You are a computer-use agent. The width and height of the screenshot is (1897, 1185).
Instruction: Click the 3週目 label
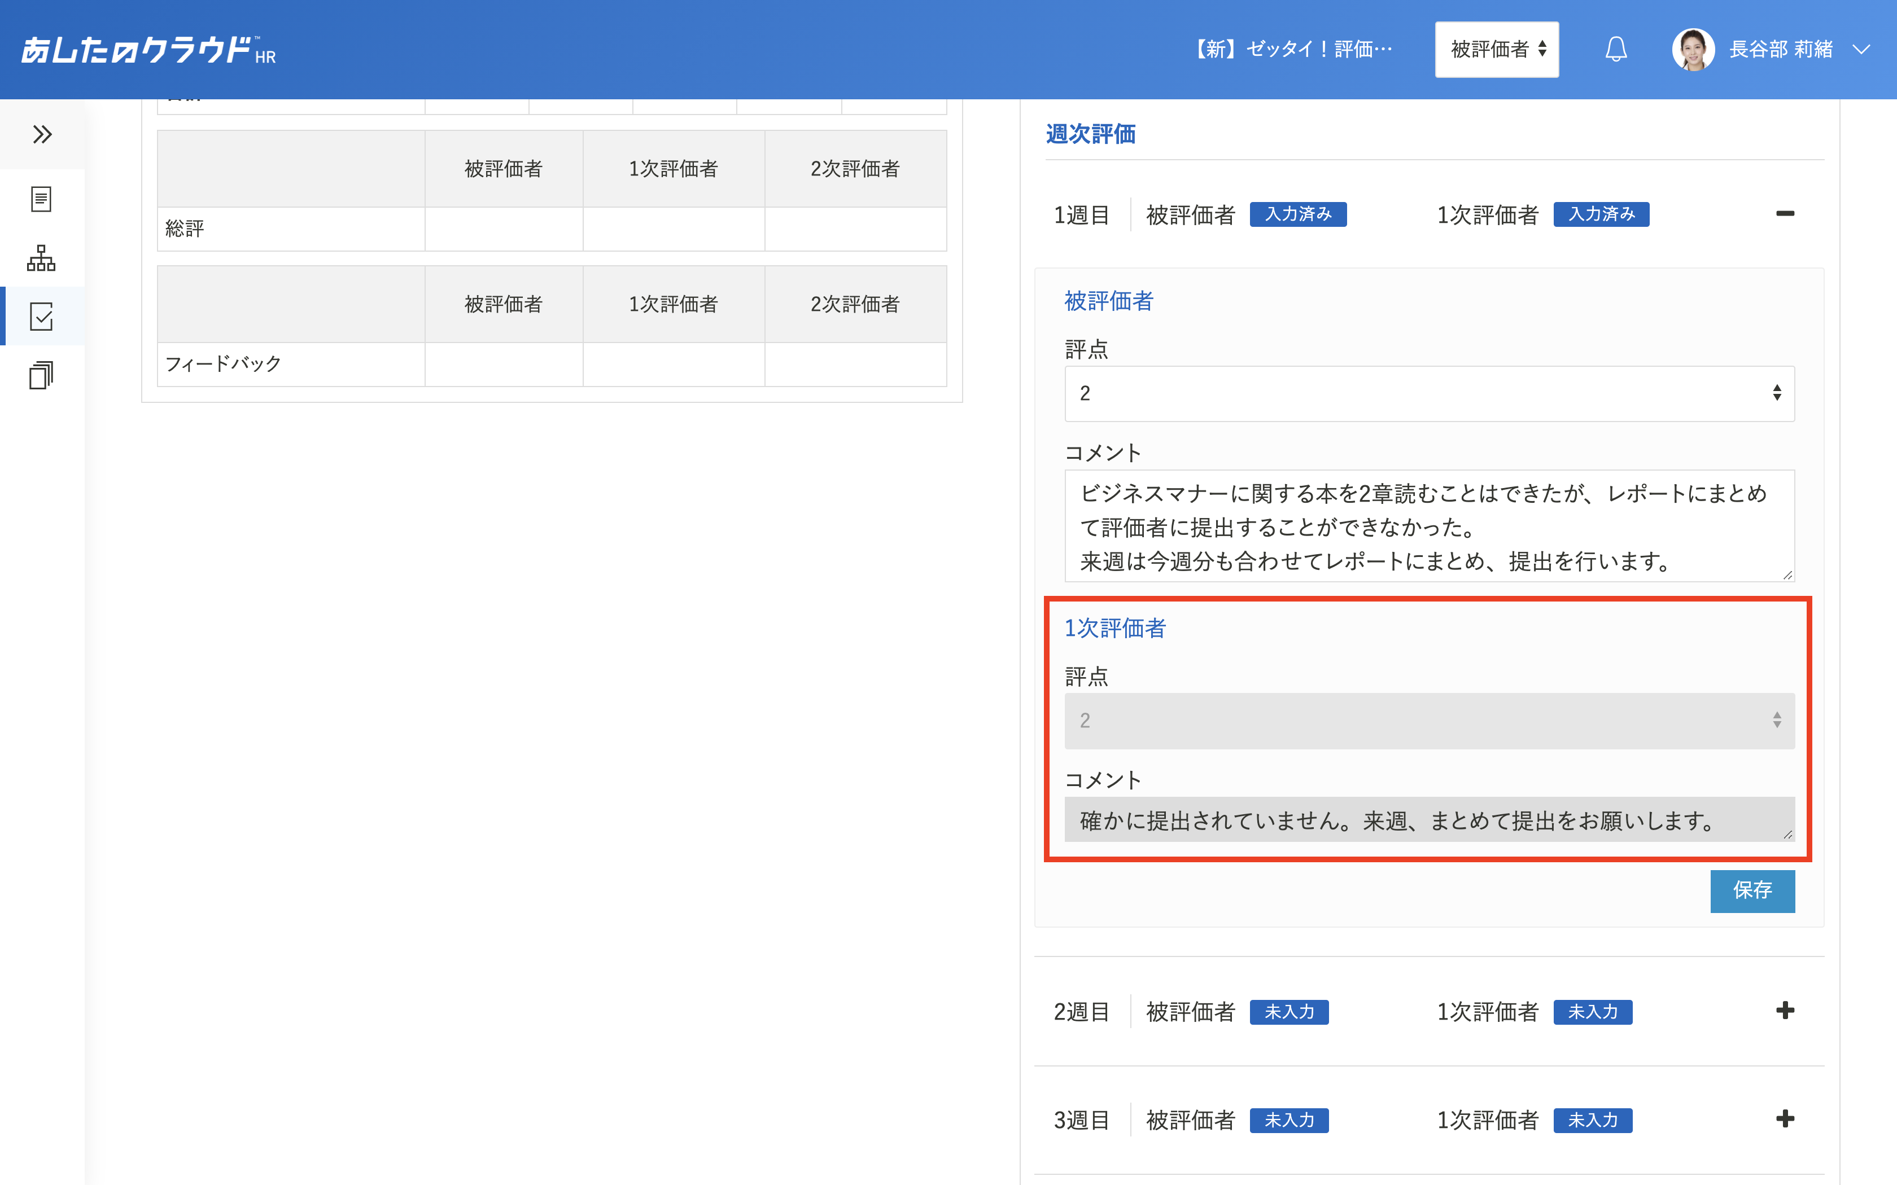click(x=1082, y=1120)
